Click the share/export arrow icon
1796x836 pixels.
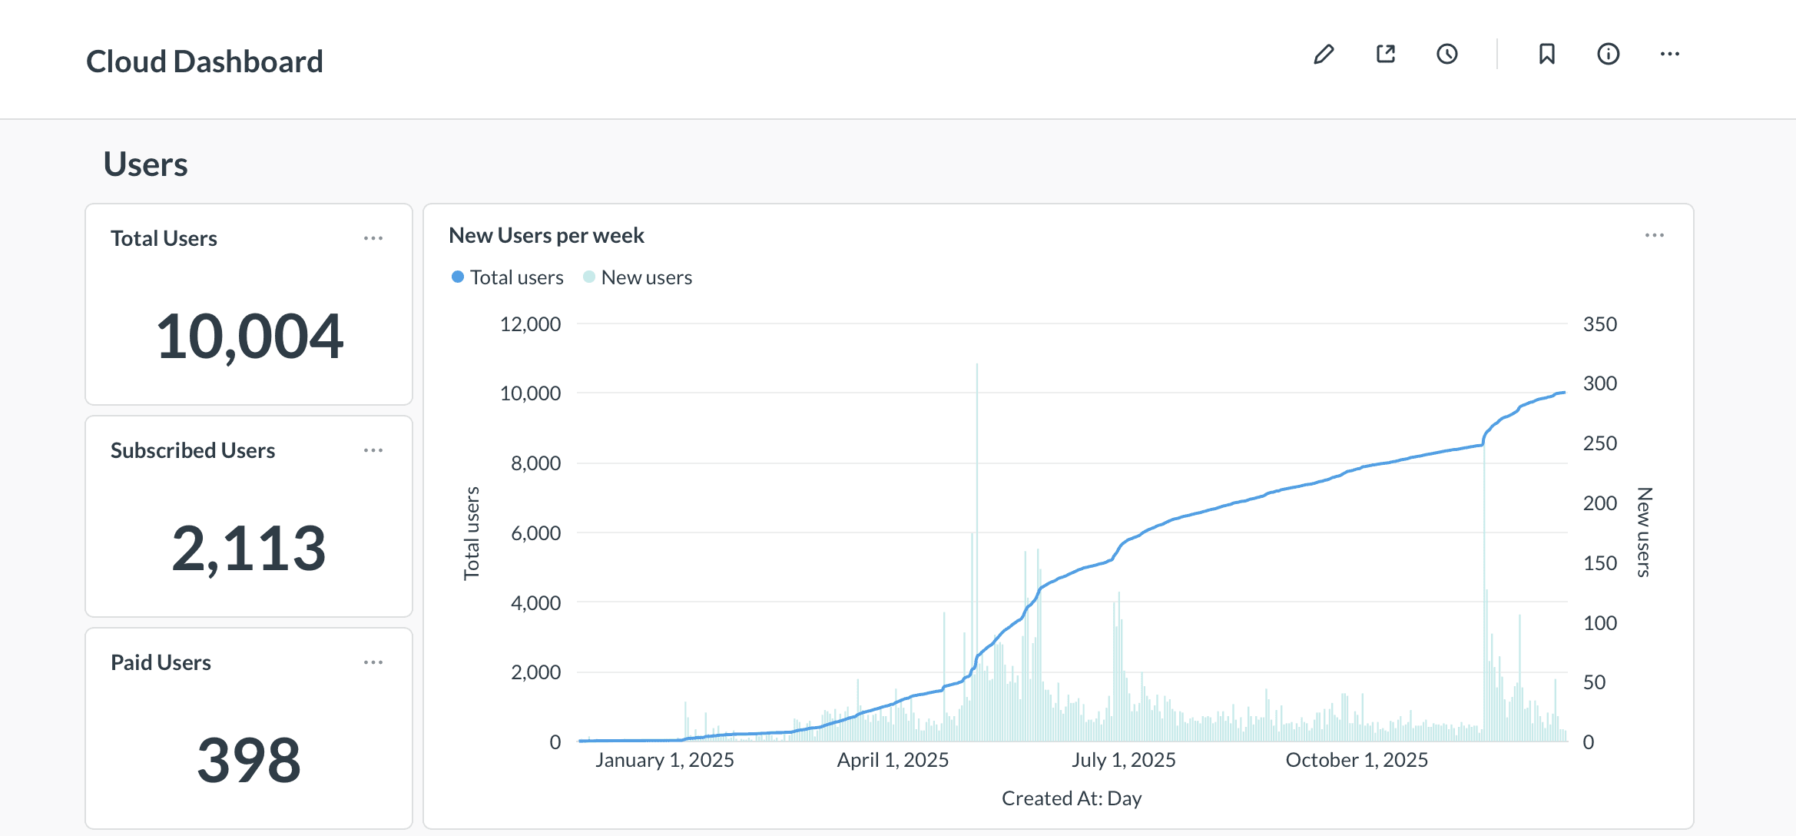point(1386,54)
